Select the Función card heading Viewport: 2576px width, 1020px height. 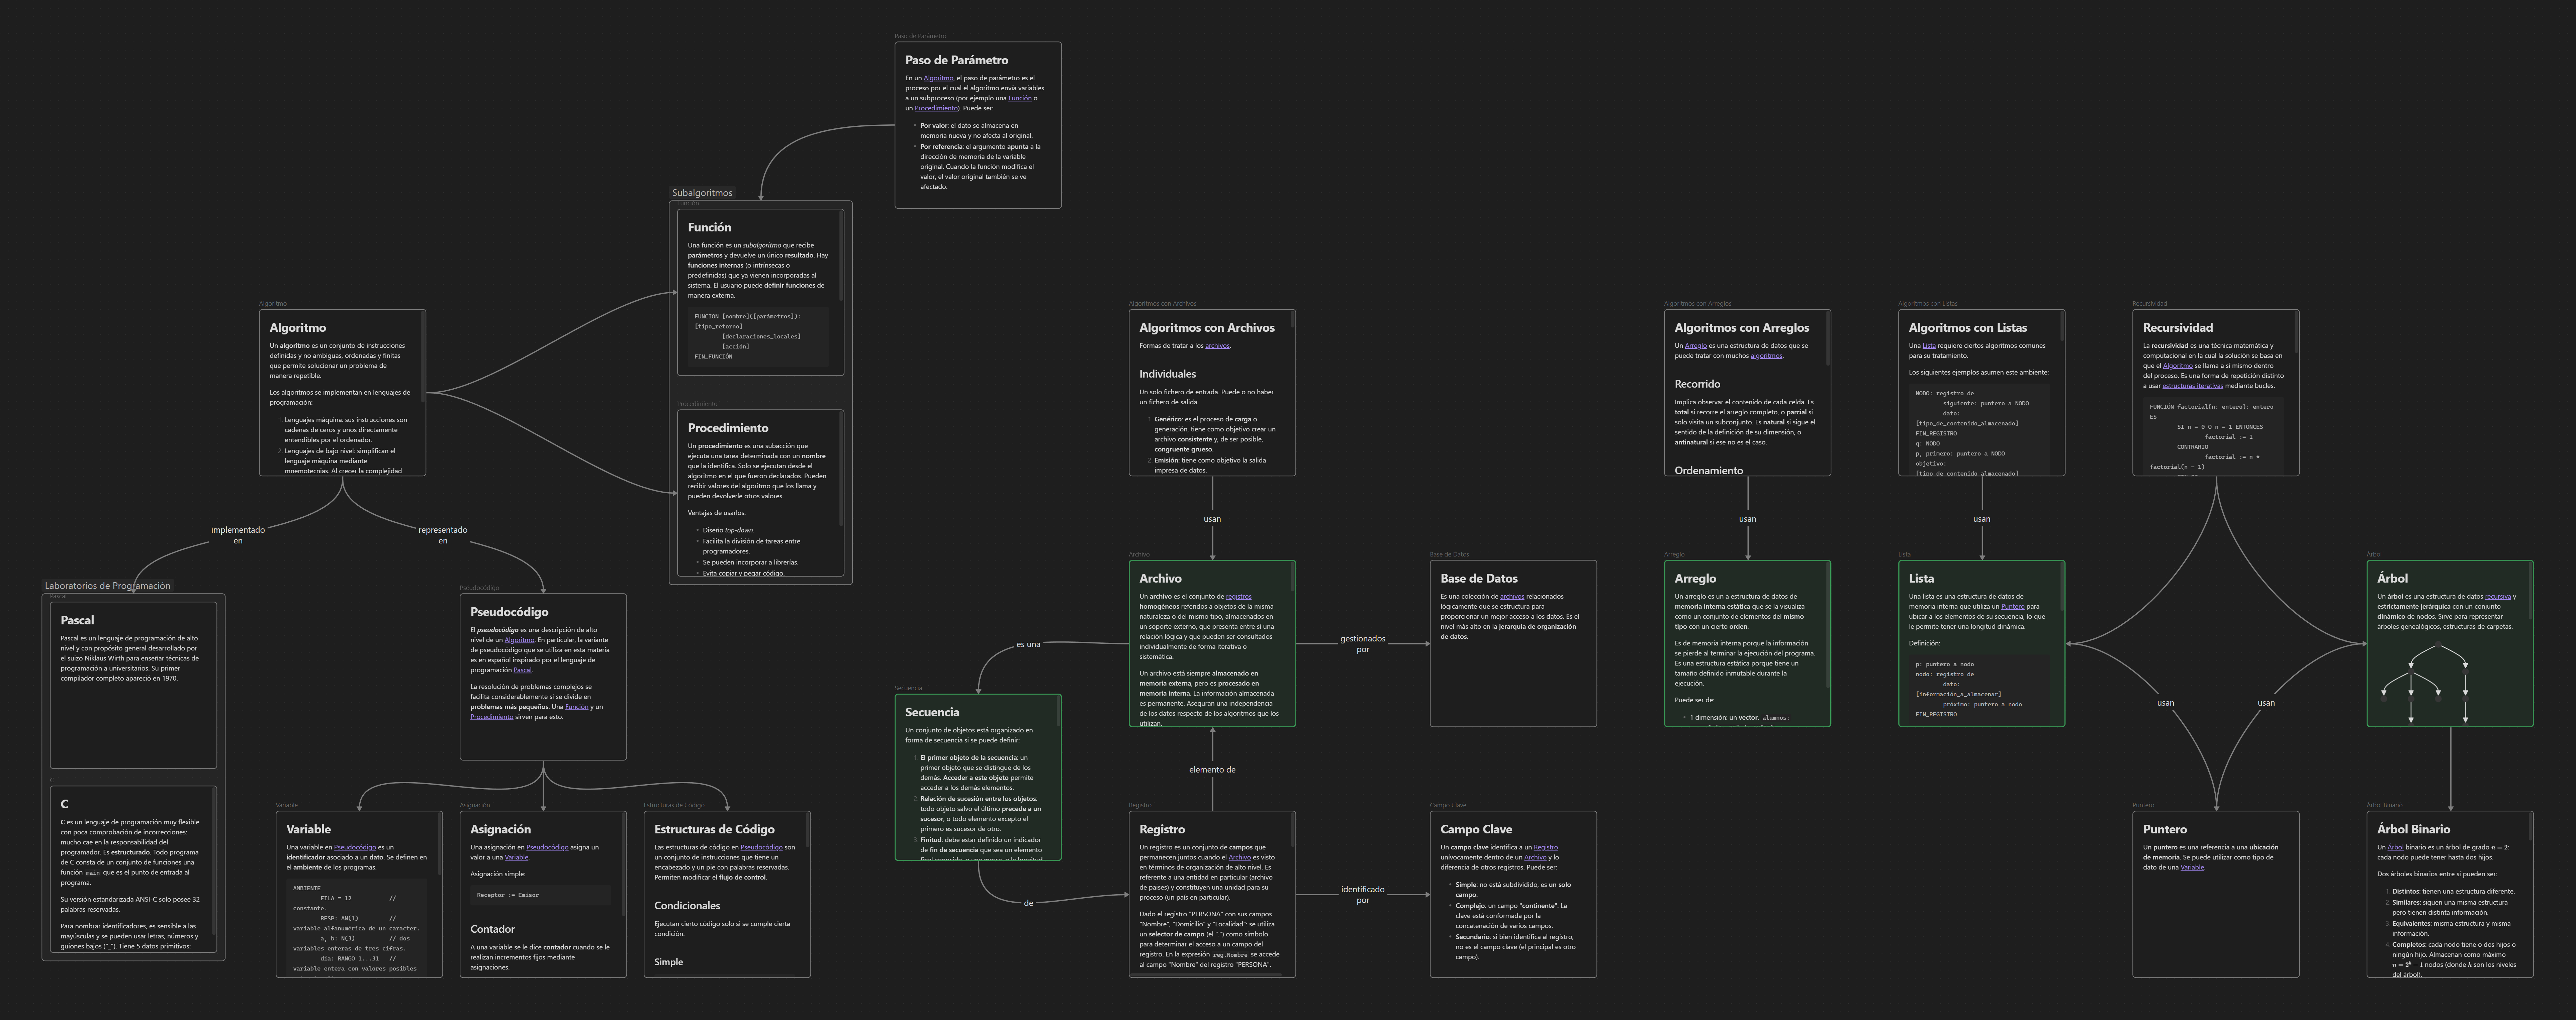point(709,228)
